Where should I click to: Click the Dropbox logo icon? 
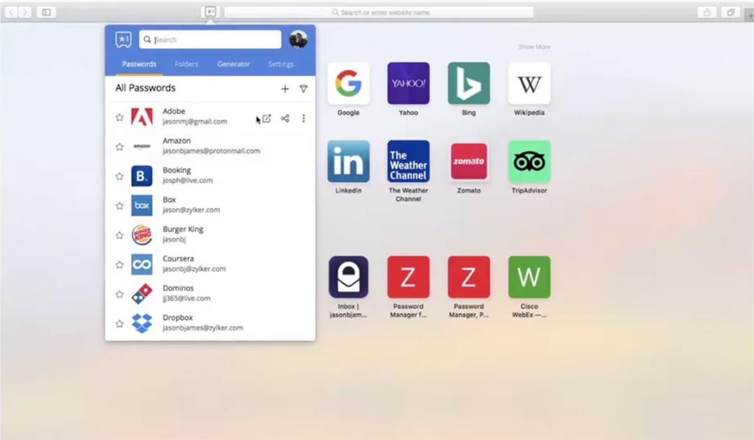click(x=142, y=323)
